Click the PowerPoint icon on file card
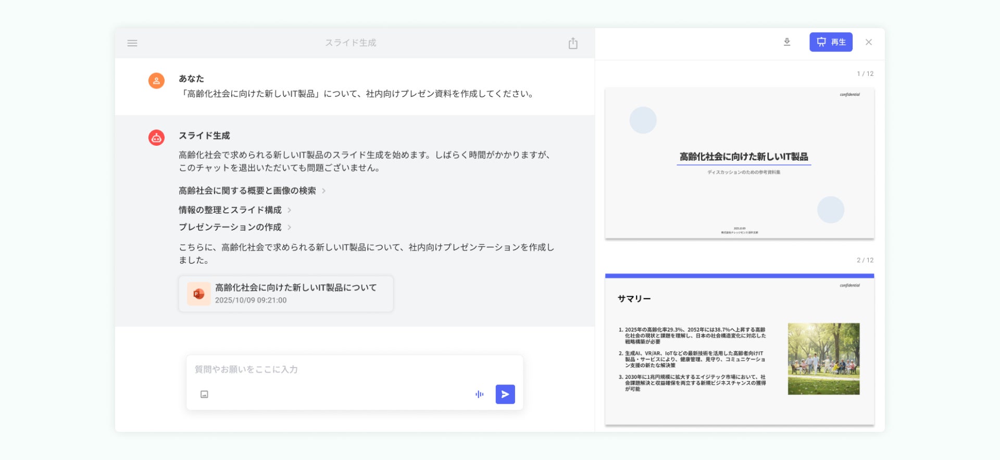 click(x=198, y=294)
